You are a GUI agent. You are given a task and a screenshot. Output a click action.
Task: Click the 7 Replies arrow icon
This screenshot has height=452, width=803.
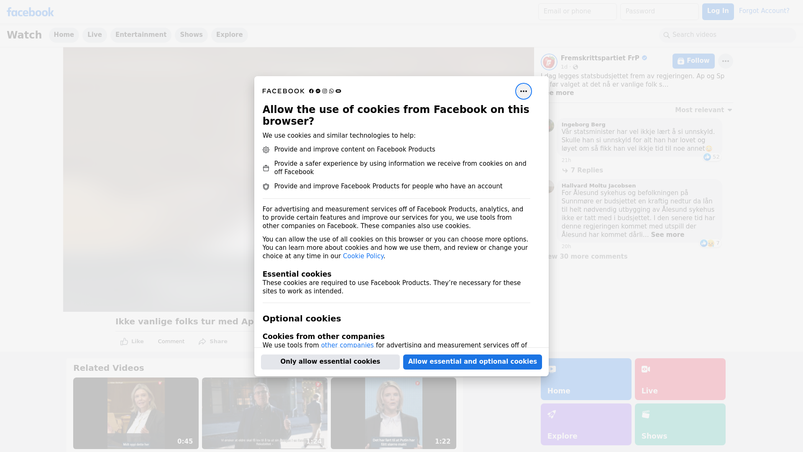pyautogui.click(x=565, y=170)
